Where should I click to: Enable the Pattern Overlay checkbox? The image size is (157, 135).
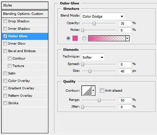pyautogui.click(x=5, y=96)
